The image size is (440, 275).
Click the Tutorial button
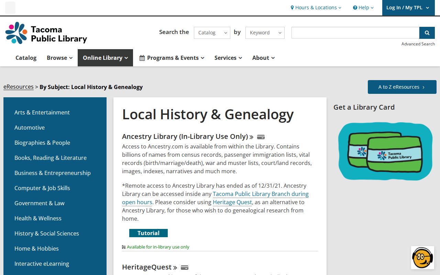pyautogui.click(x=148, y=233)
